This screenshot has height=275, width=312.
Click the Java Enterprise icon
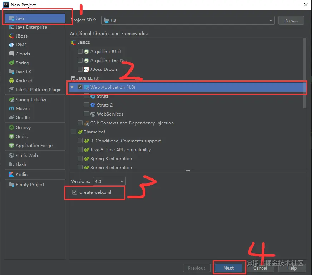click(11, 27)
